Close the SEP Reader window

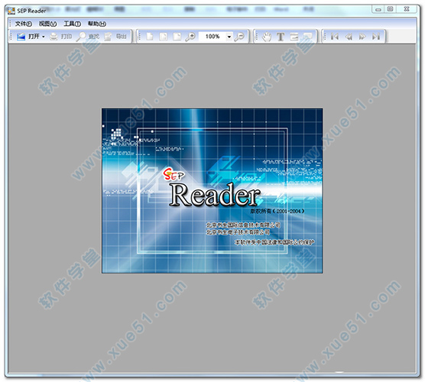[x=407, y=9]
